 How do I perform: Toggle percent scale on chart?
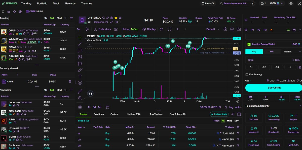[226, 107]
